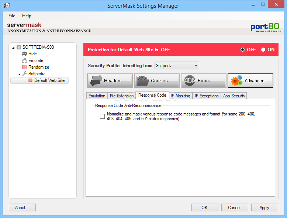Click the Response Code Anti-Reconnaissance group label
This screenshot has height=218, width=287.
tap(128, 105)
